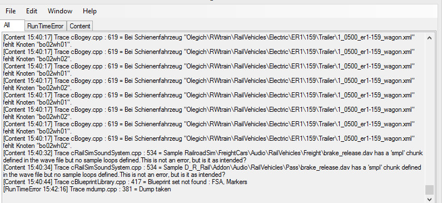The width and height of the screenshot is (442, 203).
Task: Click the FSA, Markers text
Action: [229, 182]
